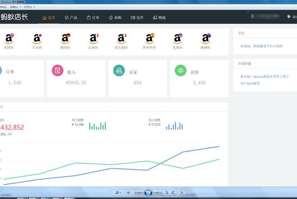Click the 买家 card label

[x=133, y=72]
